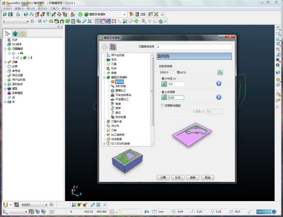Expand the 刀具 node in explorer
Viewport: 283px width, 217px height.
[5, 62]
